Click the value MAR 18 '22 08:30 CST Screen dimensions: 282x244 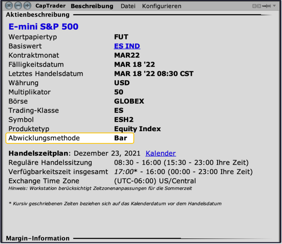click(x=154, y=74)
